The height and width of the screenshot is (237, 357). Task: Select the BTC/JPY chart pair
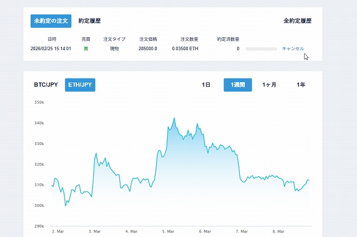click(46, 85)
